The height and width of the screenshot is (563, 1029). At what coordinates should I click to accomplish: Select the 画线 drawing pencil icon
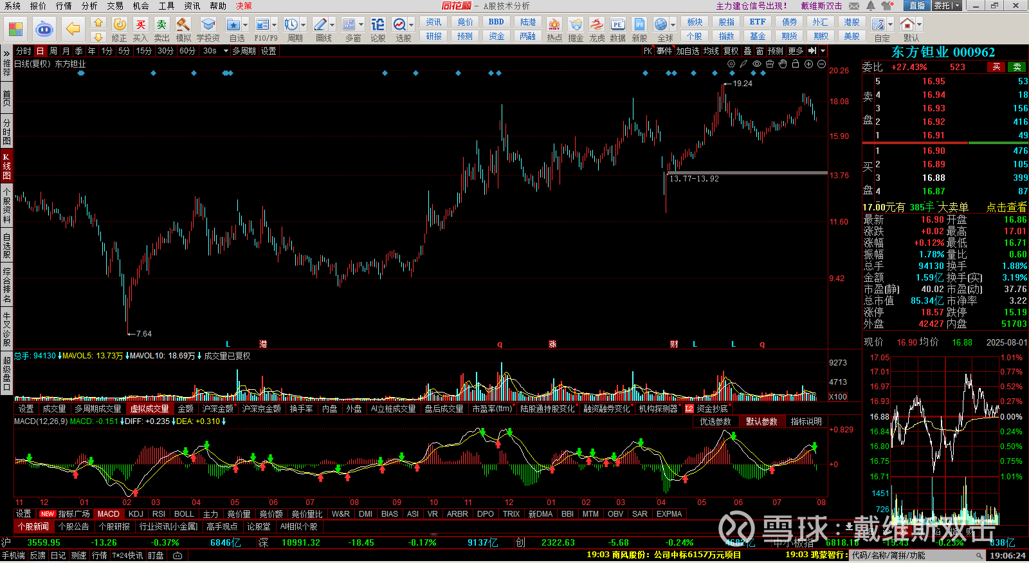coord(320,24)
